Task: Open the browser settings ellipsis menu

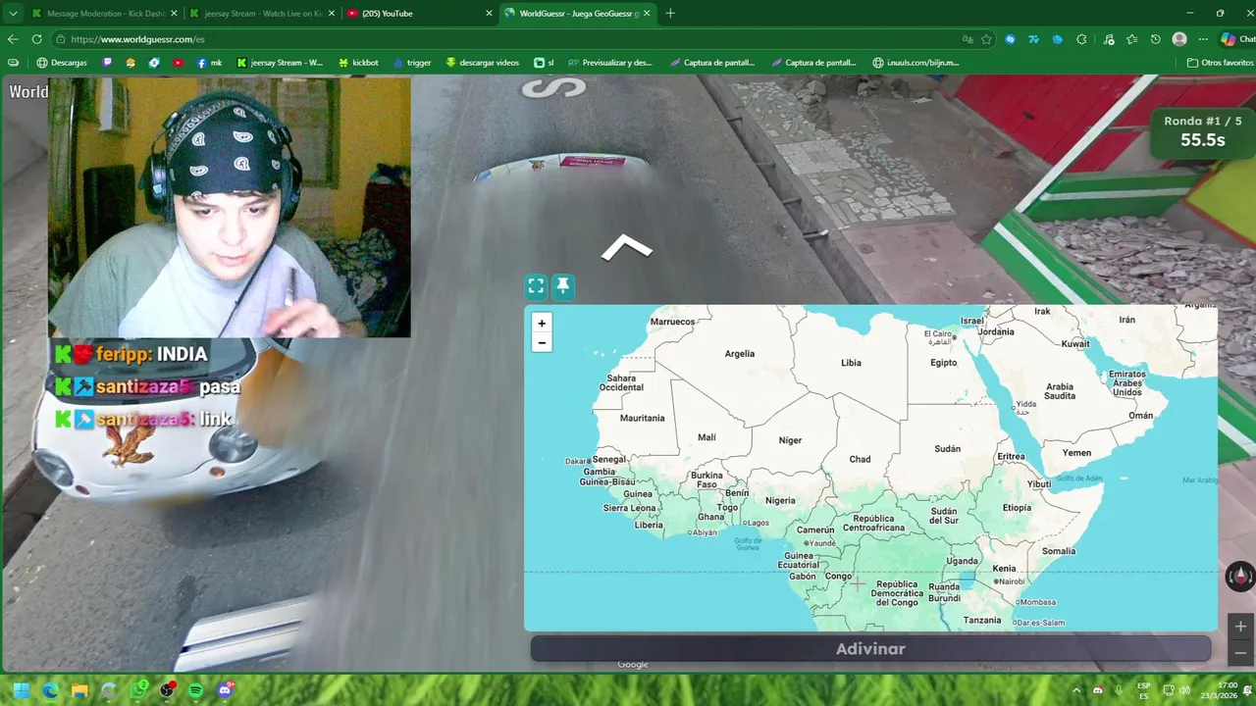Action: coord(1203,39)
